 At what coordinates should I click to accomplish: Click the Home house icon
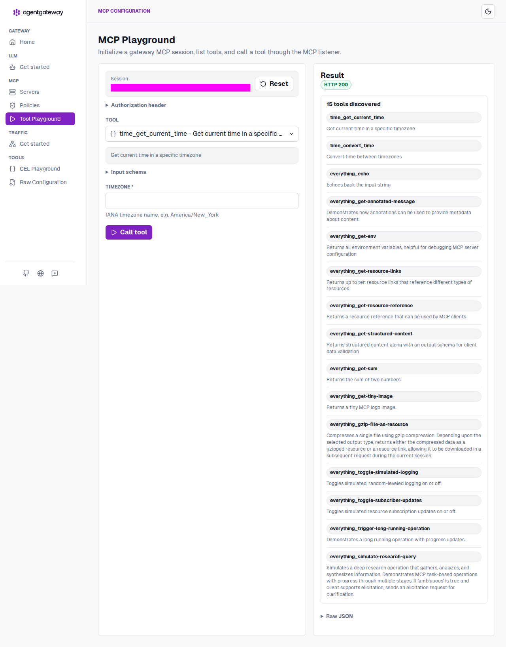(x=13, y=42)
